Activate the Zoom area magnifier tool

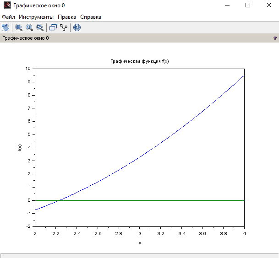(19, 27)
